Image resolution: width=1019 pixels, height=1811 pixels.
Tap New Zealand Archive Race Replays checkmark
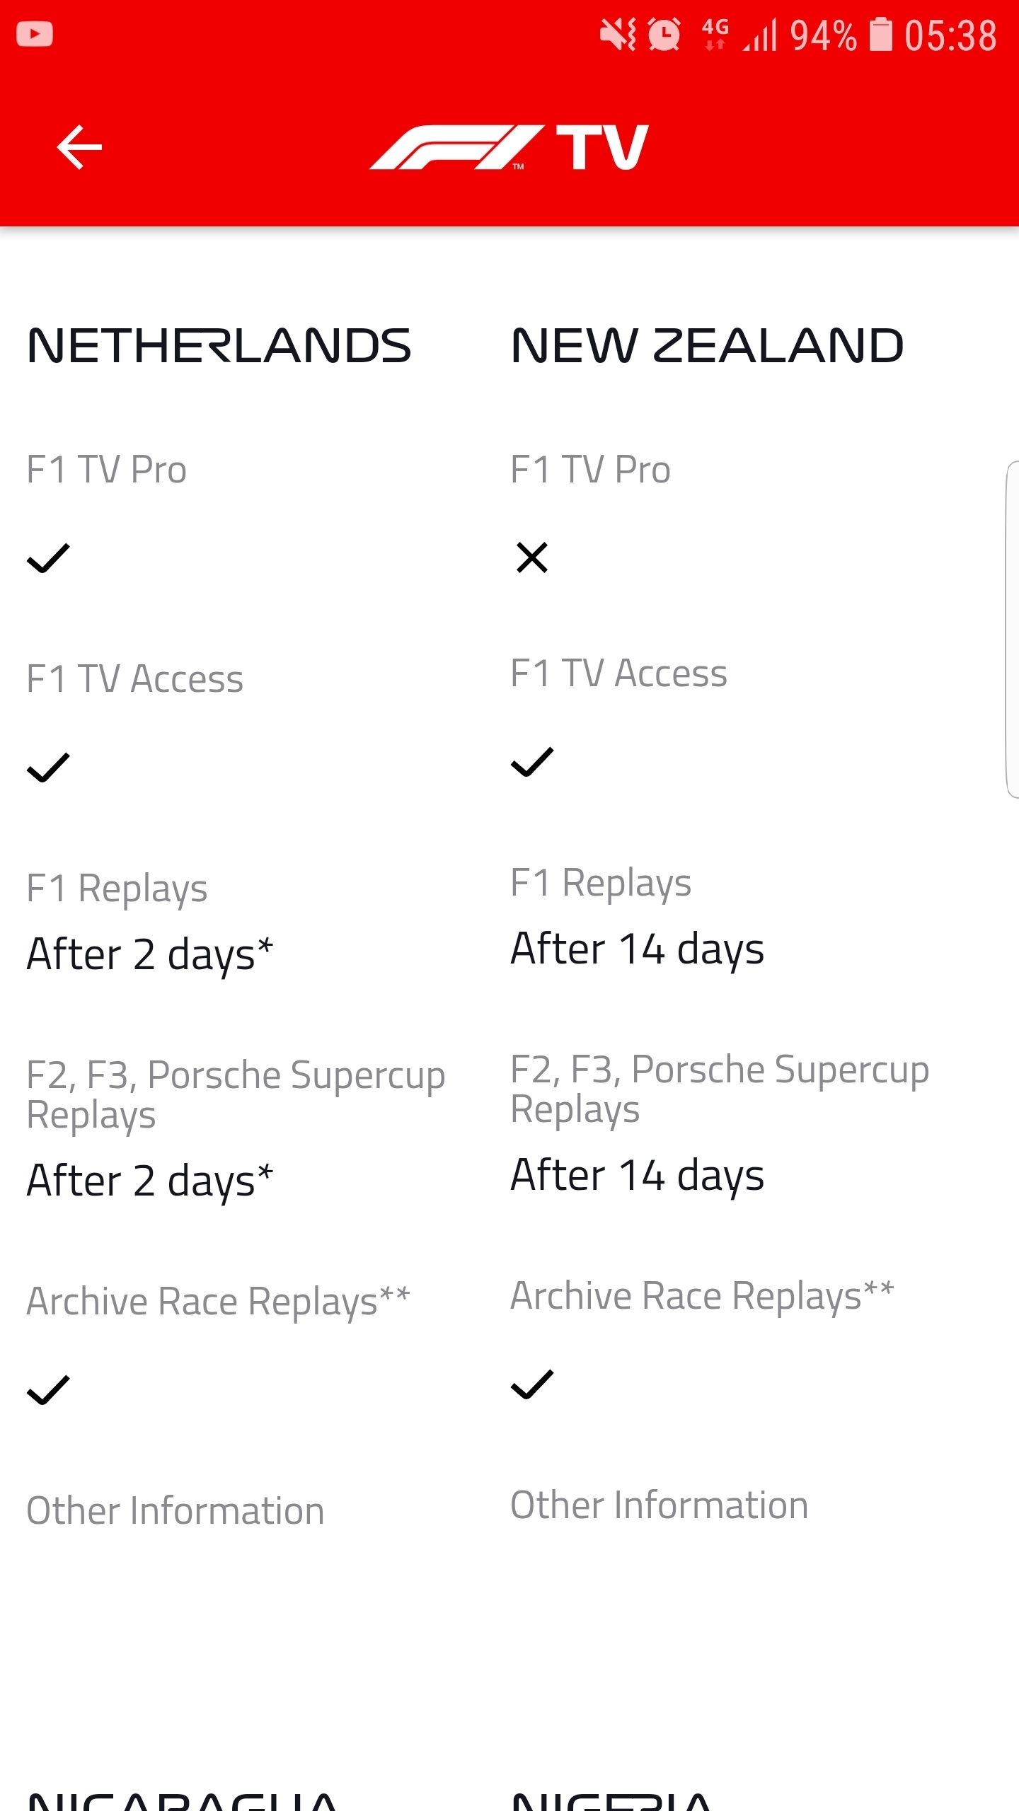[x=532, y=1384]
